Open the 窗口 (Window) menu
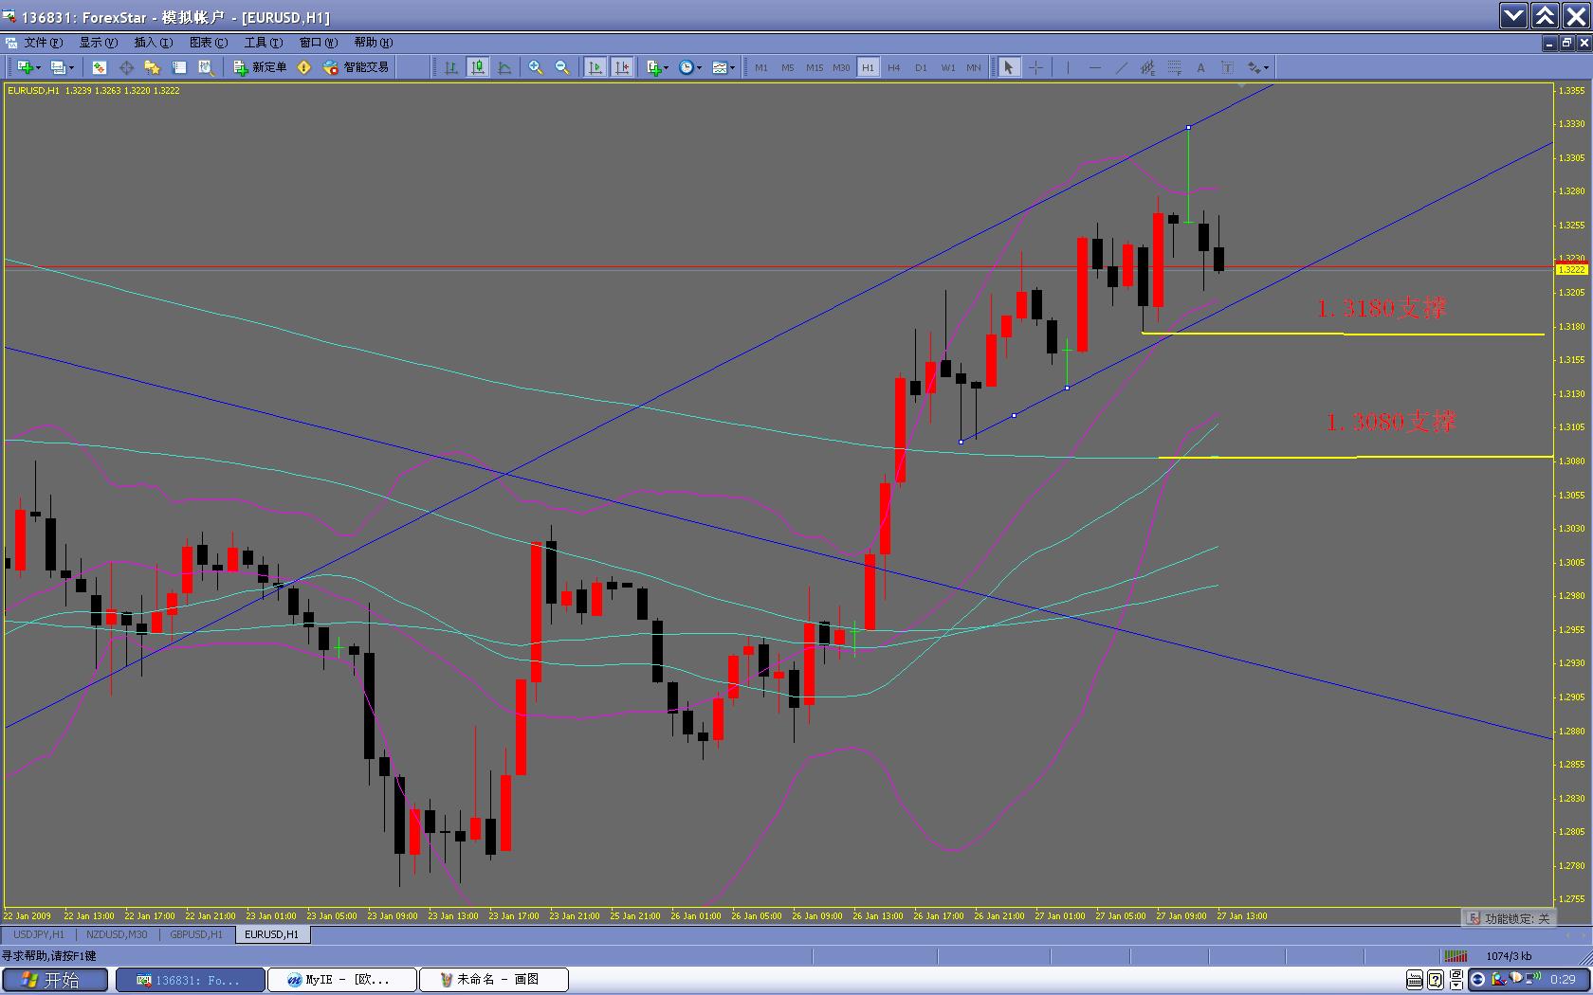1593x995 pixels. tap(318, 43)
